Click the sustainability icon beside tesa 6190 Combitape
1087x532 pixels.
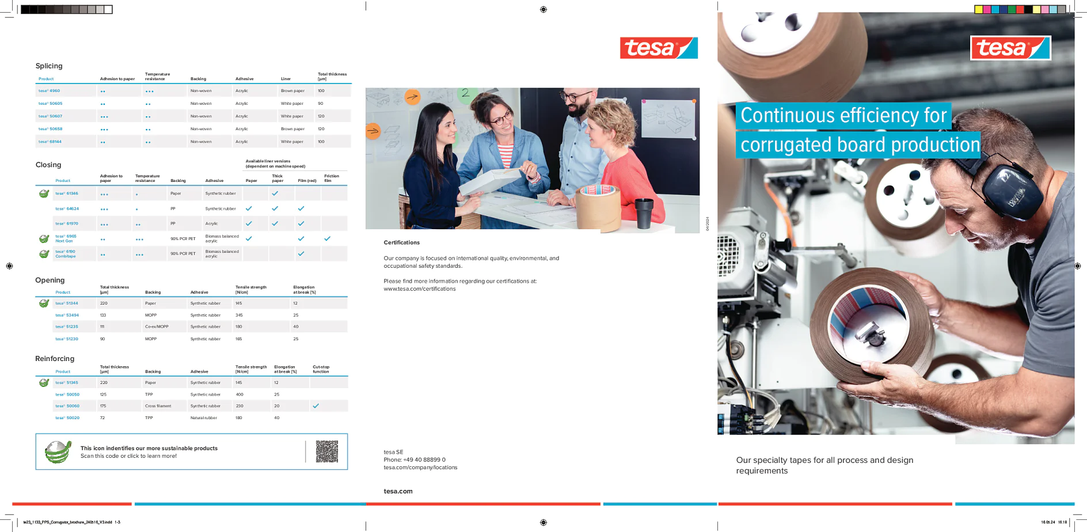coord(43,253)
